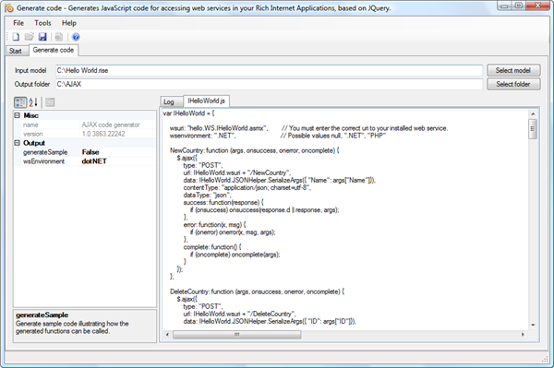Open the Help menu
554x368 pixels.
coord(69,23)
